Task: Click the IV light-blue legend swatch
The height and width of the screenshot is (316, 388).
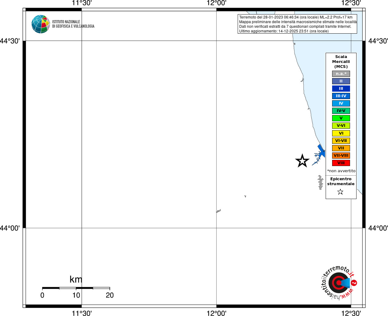Action: [341, 103]
